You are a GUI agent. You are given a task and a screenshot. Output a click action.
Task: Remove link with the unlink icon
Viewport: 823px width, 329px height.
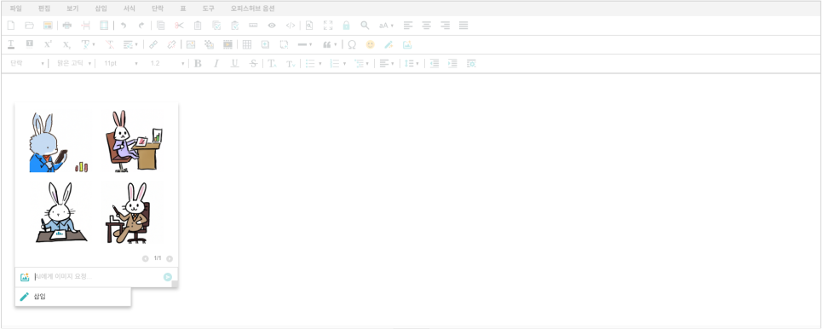point(171,44)
